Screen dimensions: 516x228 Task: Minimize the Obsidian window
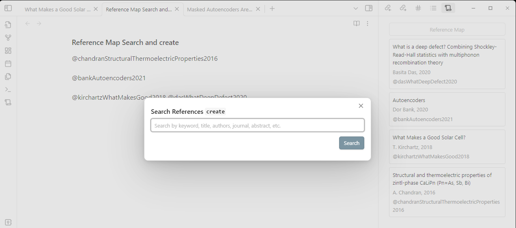click(x=473, y=8)
